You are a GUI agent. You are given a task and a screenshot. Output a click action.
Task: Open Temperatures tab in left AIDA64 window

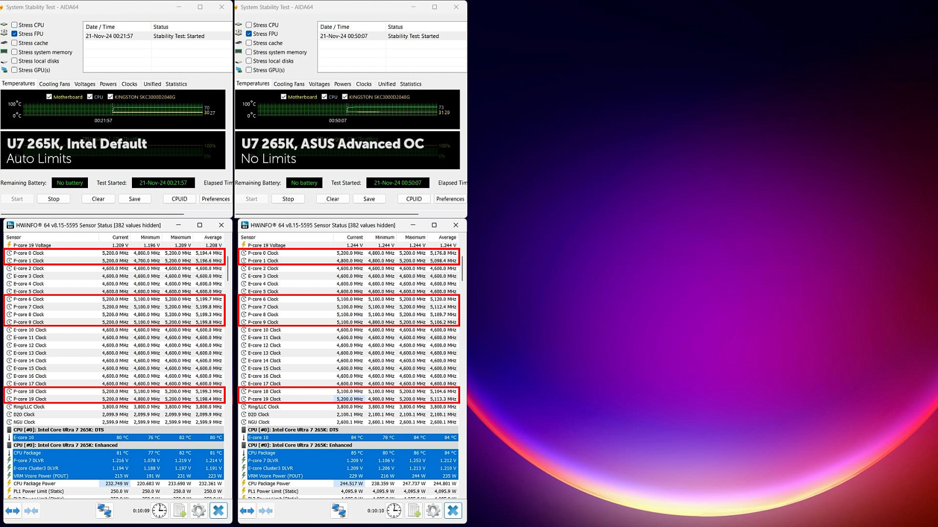pos(18,83)
